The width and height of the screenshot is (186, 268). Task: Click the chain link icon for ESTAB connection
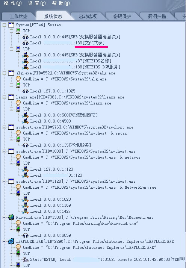(26, 259)
